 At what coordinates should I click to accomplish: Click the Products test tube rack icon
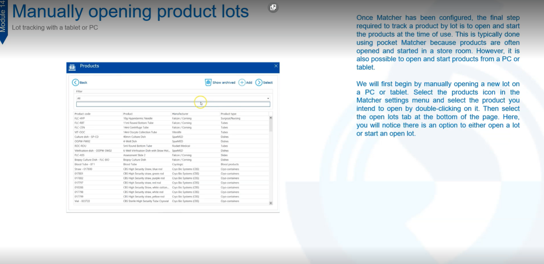pyautogui.click(x=72, y=67)
